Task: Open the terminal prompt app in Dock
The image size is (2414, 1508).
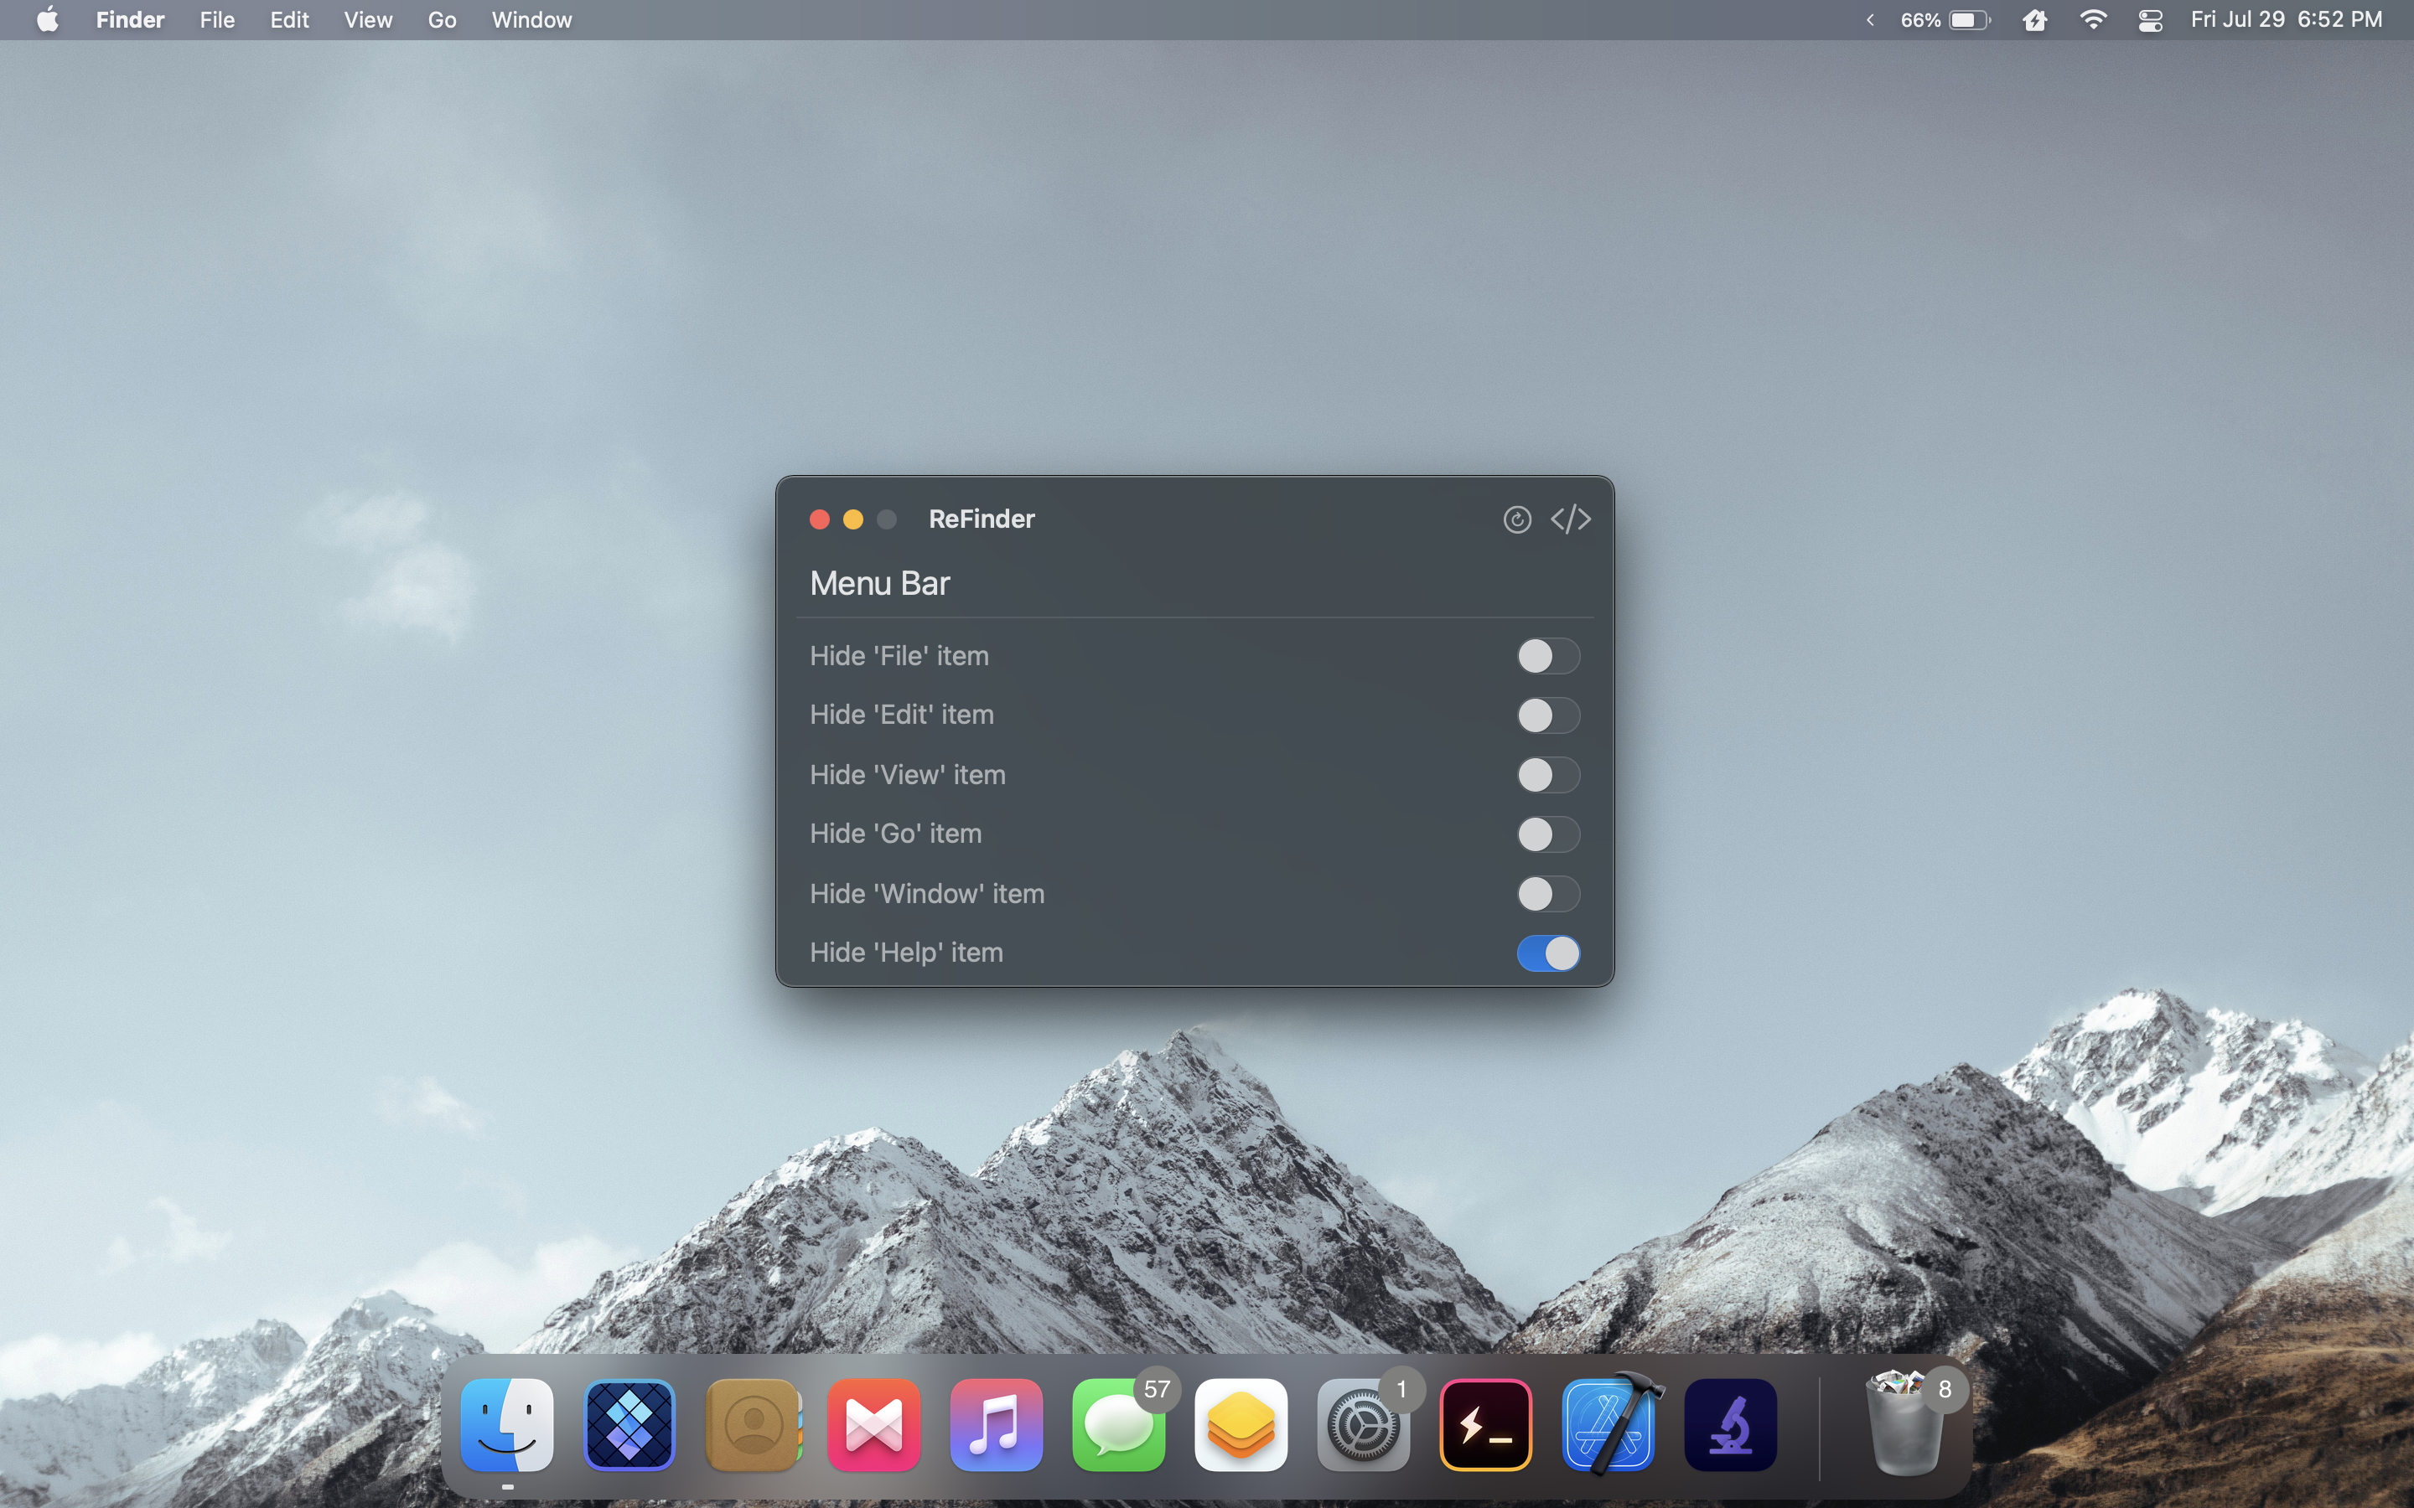Action: 1485,1425
